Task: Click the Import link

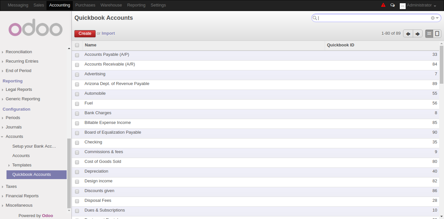Action: 108,33
